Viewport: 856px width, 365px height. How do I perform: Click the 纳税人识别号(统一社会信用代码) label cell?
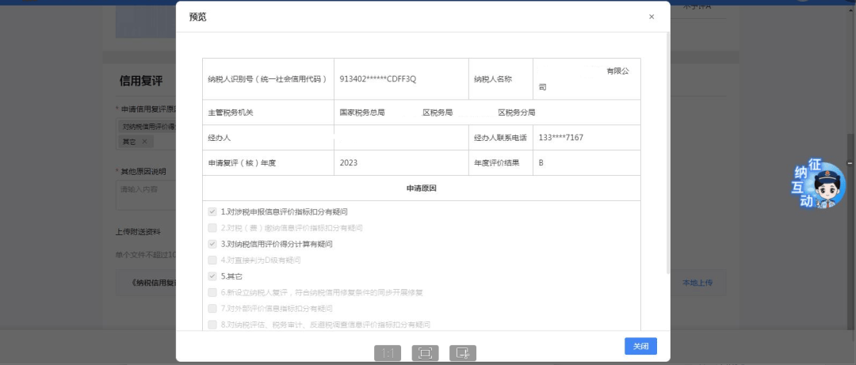click(268, 79)
